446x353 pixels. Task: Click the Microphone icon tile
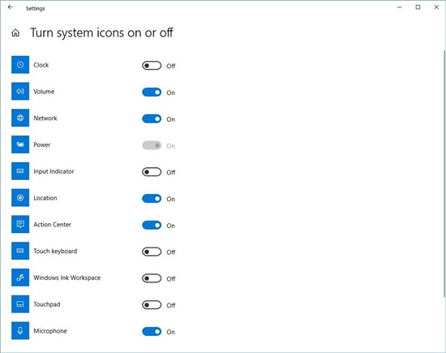tap(20, 330)
